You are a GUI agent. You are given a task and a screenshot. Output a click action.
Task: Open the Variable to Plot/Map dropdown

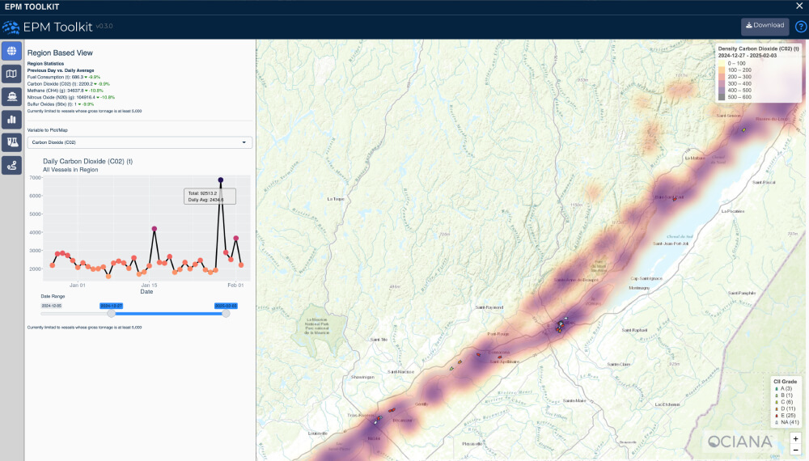pos(139,142)
